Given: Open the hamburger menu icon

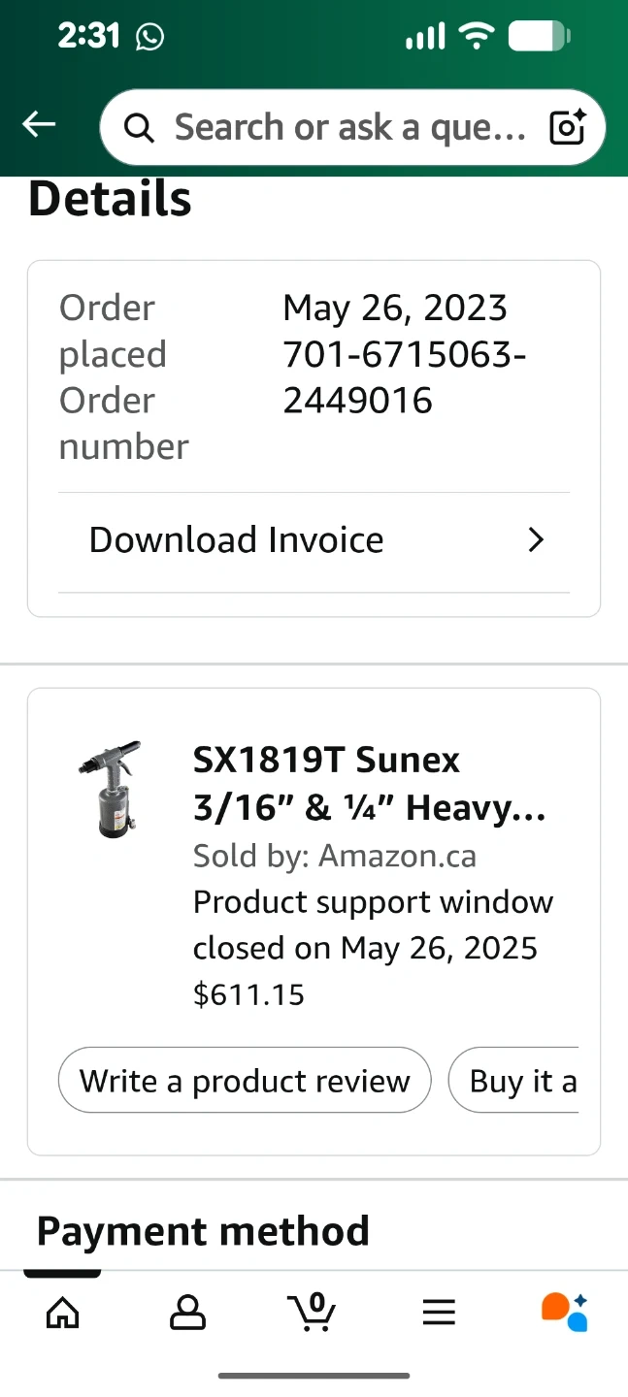Looking at the screenshot, I should (439, 1313).
